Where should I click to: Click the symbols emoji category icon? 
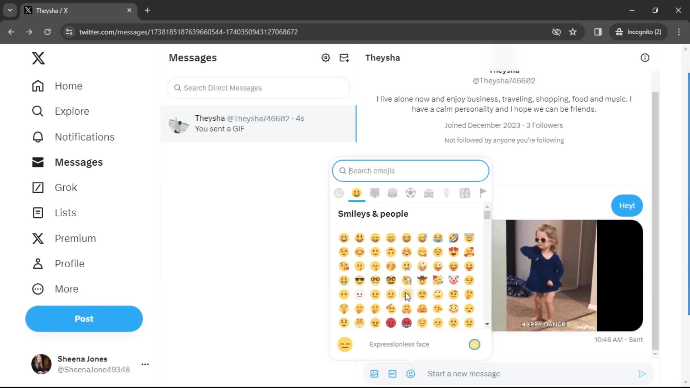click(x=464, y=193)
